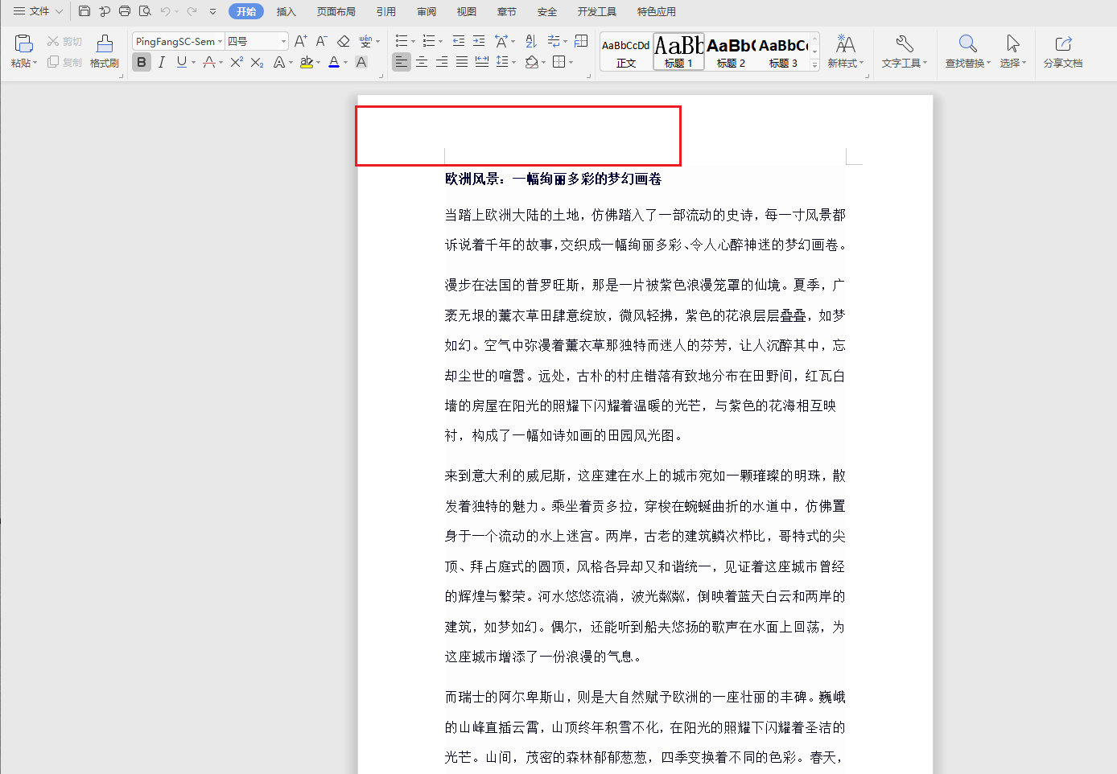The image size is (1117, 774).
Task: Open the Page Layout (页面布局) tab
Action: (336, 11)
